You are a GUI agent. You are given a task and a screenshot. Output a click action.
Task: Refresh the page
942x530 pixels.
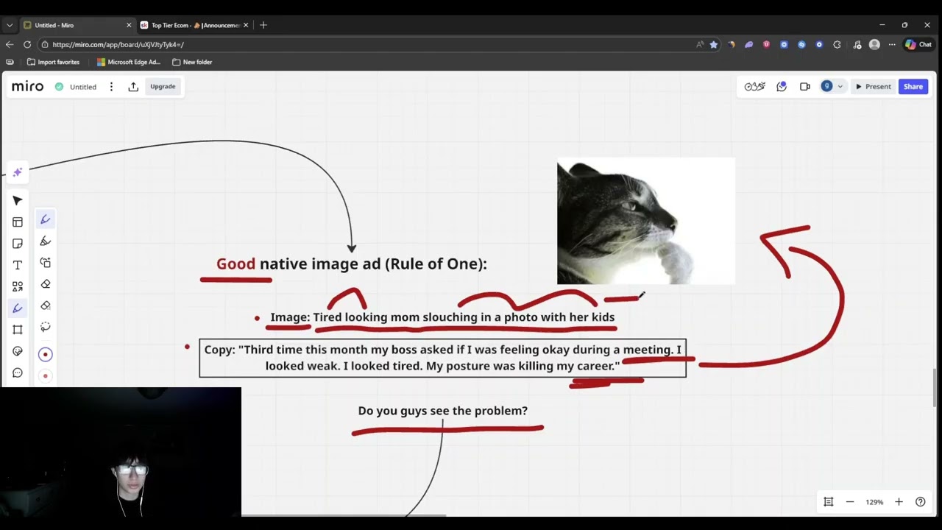click(27, 44)
